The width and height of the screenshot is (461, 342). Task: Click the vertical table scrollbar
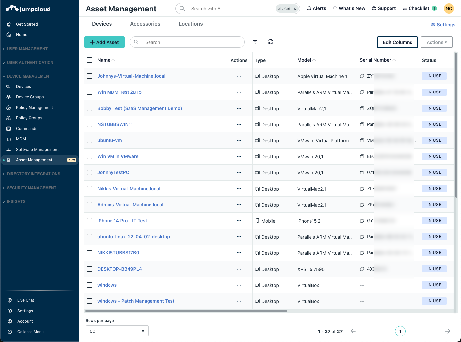(x=456, y=125)
